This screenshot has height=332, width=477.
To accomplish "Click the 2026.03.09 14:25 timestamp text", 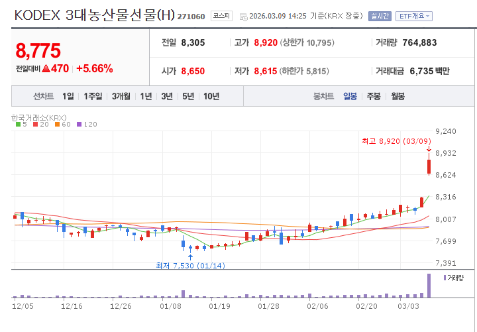I will pyautogui.click(x=278, y=16).
